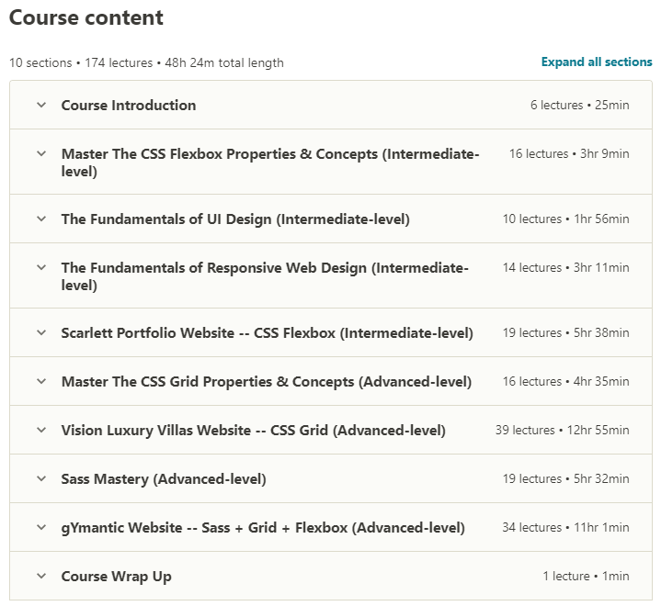This screenshot has width=661, height=606.
Task: Click chevron for Vision Luxury Villas Website
Action: [40, 430]
